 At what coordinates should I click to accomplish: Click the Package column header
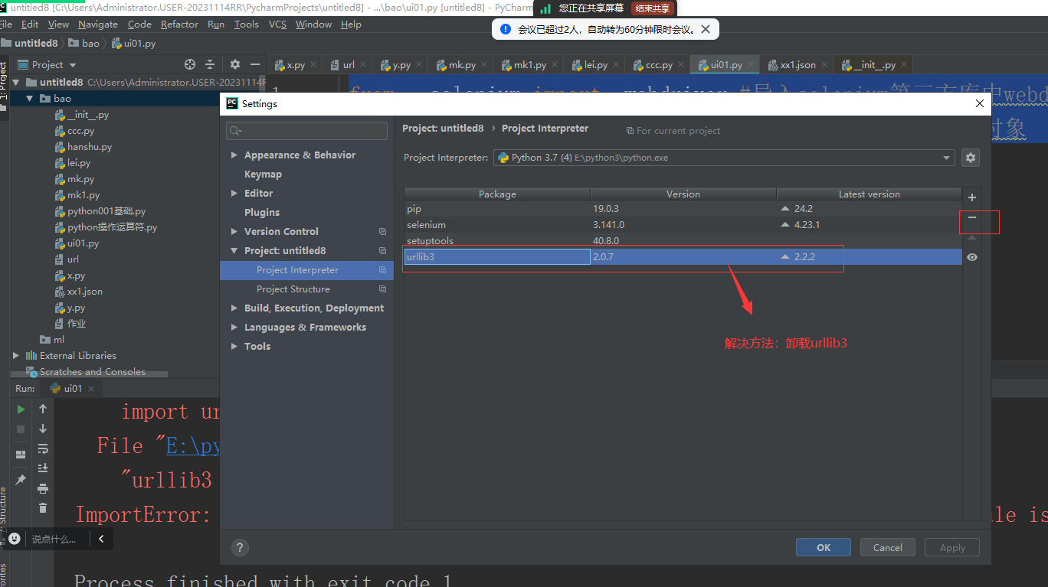(497, 194)
